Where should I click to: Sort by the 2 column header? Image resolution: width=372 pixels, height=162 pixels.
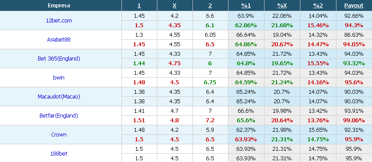pos(210,6)
